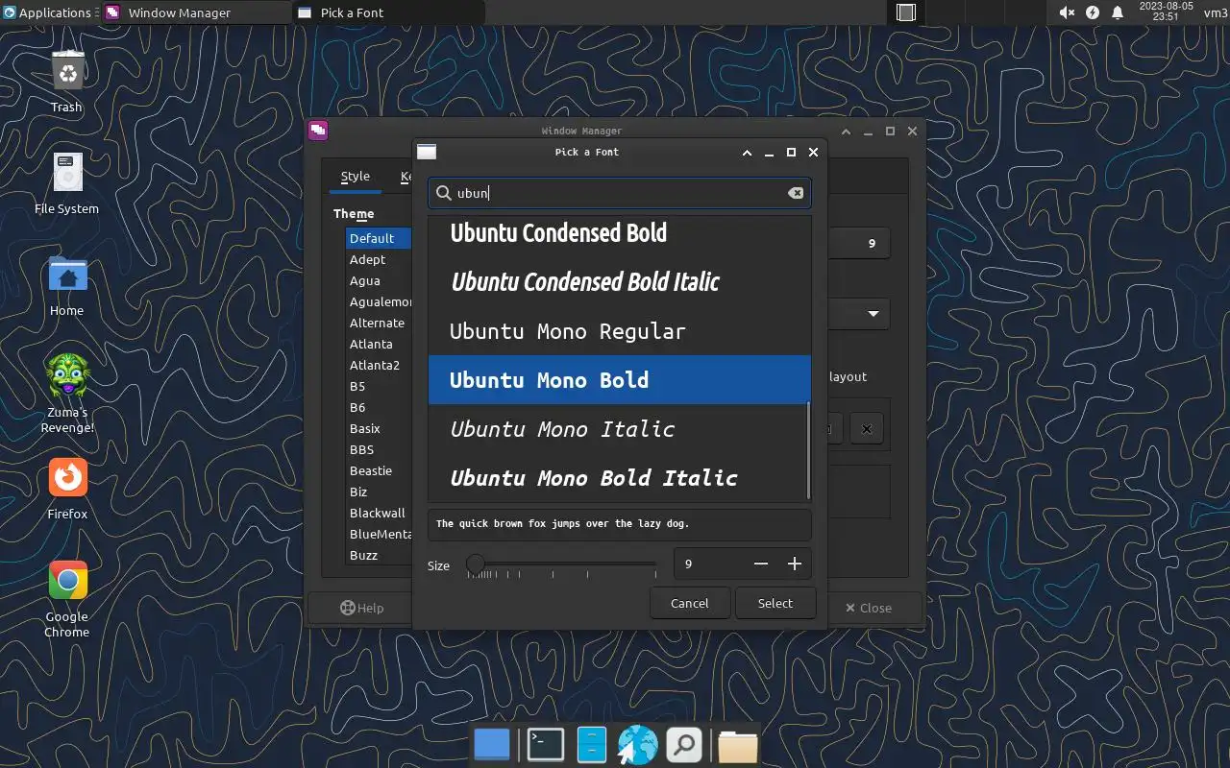Open the terminal from the dock

(546, 745)
